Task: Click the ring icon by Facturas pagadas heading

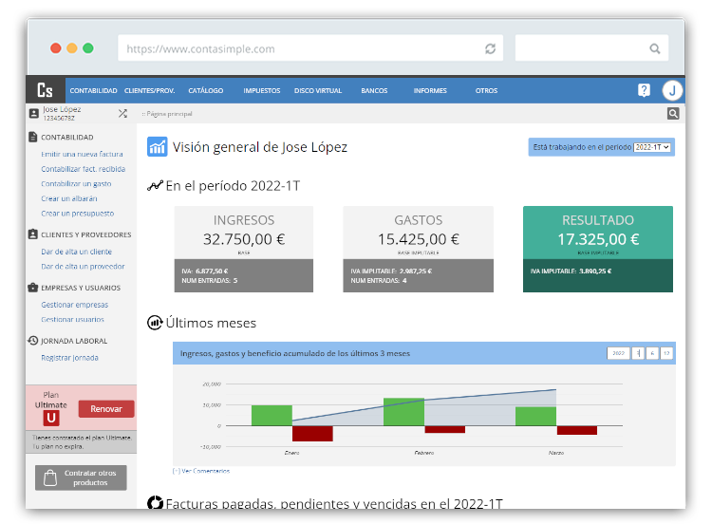Action: coord(155,503)
